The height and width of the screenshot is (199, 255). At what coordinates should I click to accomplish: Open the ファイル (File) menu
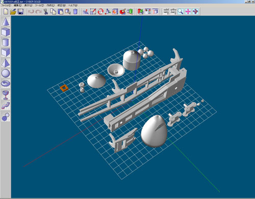click(x=6, y=6)
